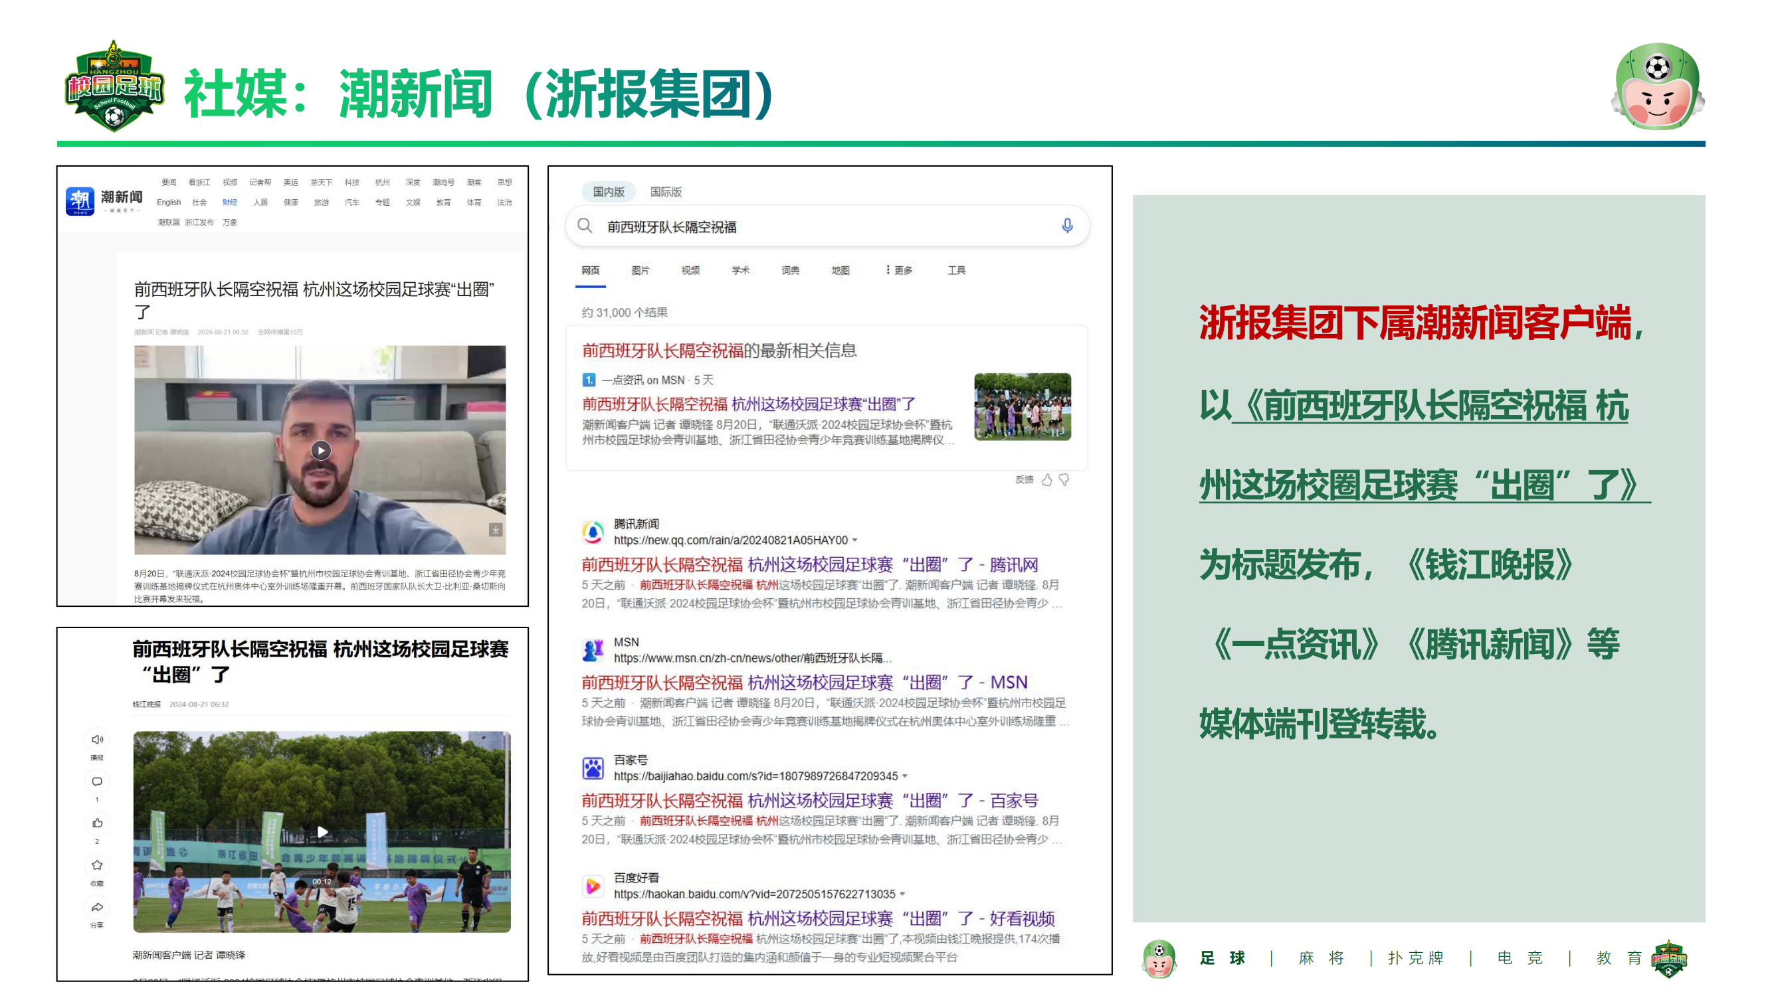Click 全网传播量10万 under the 潮新闻 headline
This screenshot has height=996, width=1772.
click(280, 332)
